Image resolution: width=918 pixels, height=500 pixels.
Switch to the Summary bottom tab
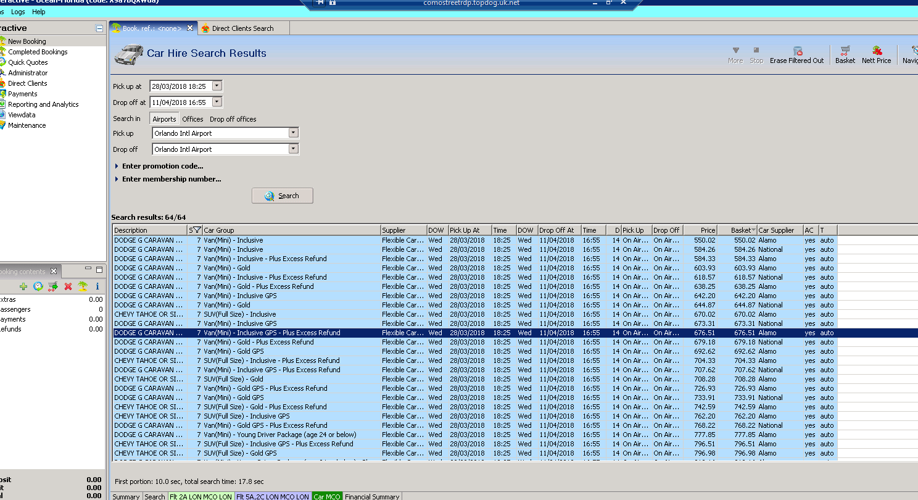pos(126,496)
